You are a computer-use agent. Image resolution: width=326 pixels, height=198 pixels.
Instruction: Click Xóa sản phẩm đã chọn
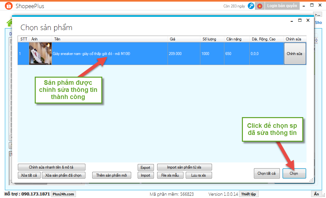tap(63, 175)
